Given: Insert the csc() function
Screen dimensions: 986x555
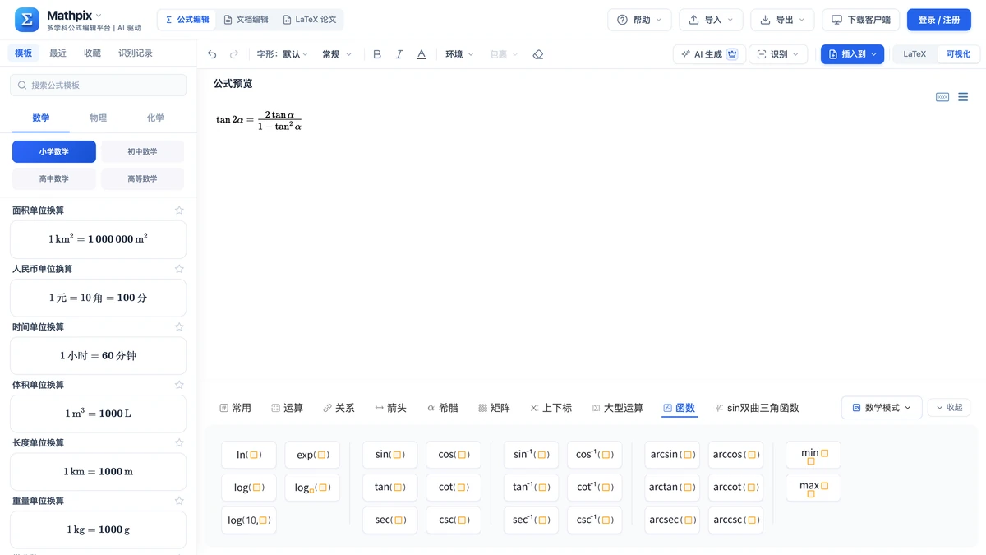Looking at the screenshot, I should click(454, 520).
